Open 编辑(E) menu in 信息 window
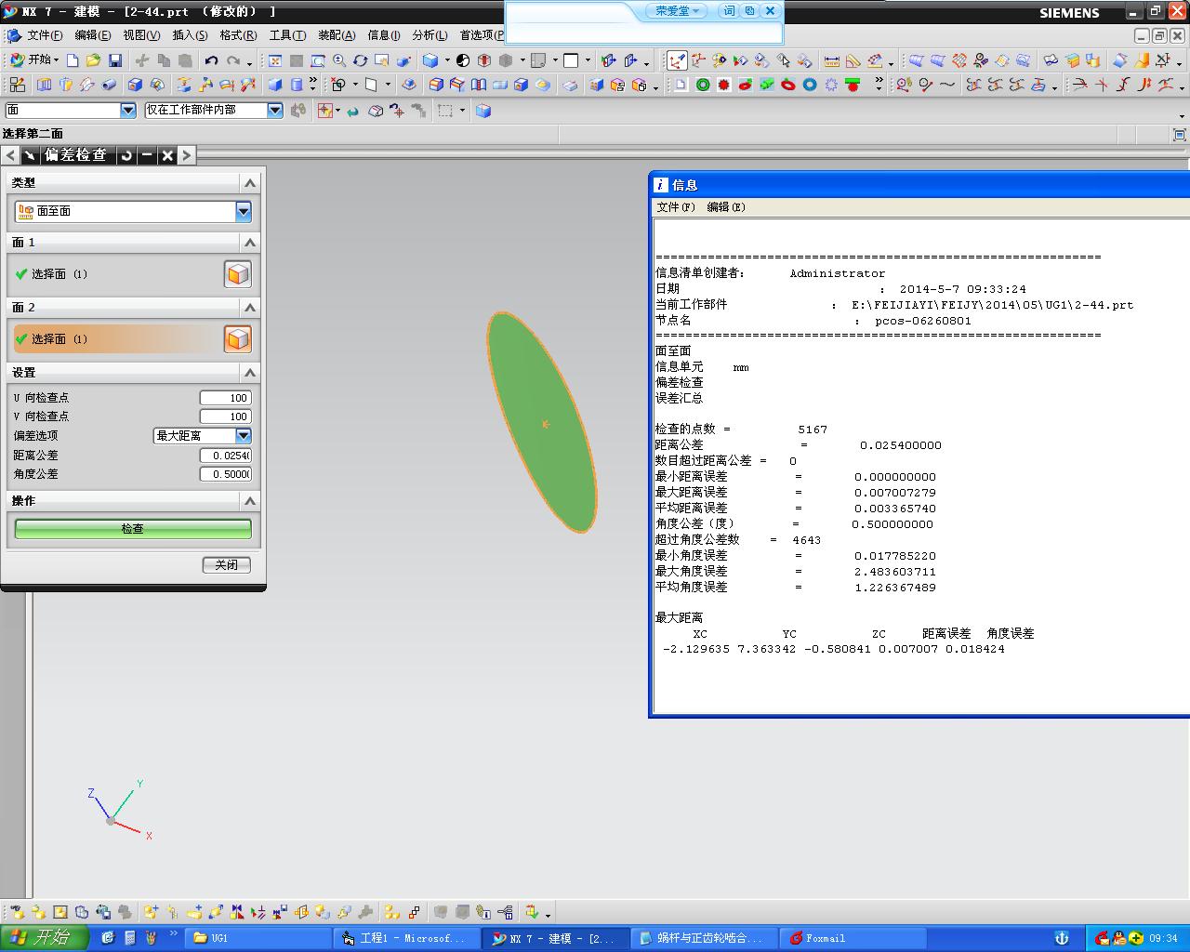The width and height of the screenshot is (1190, 952). 726,207
